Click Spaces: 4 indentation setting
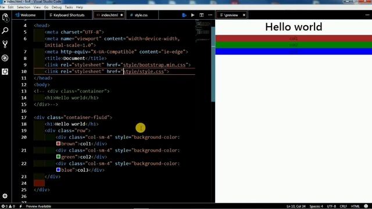The image size is (372, 209). click(x=316, y=207)
